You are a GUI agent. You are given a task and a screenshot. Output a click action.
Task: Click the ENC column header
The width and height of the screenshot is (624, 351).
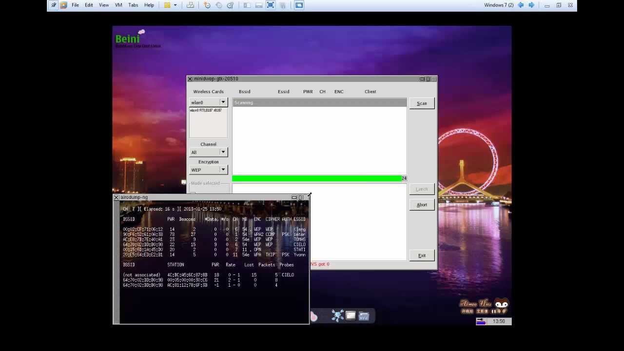(x=339, y=92)
